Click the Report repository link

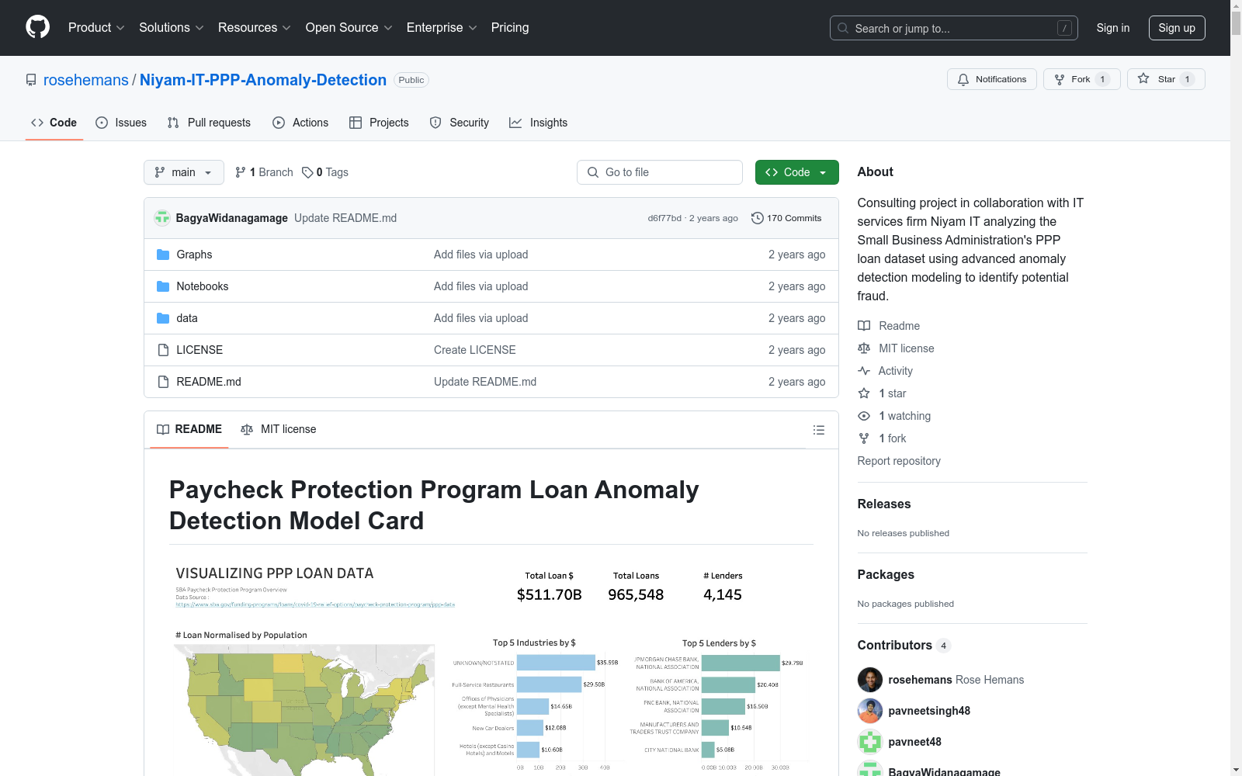[899, 461]
